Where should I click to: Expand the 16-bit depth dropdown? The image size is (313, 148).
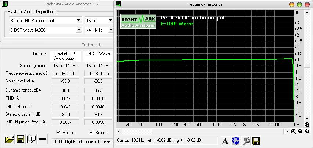110,20
